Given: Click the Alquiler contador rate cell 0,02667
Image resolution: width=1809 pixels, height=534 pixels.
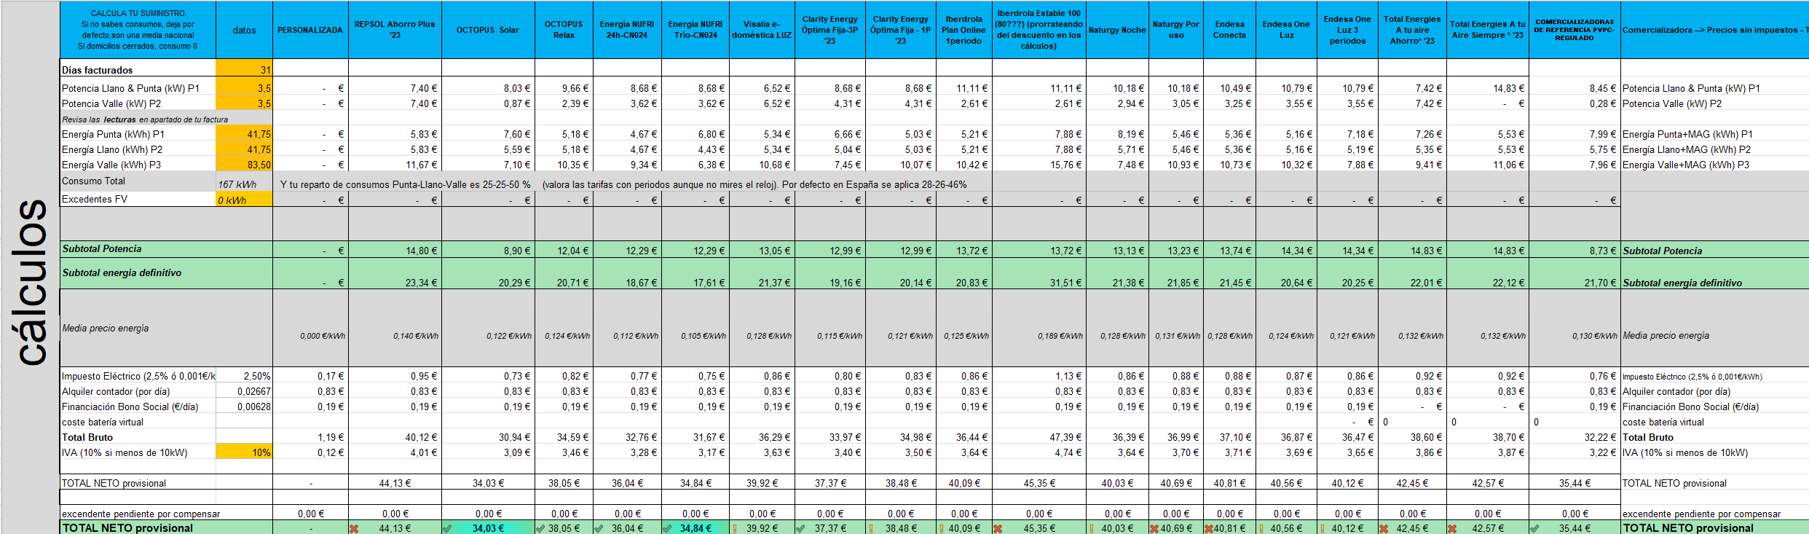Looking at the screenshot, I should [x=244, y=391].
